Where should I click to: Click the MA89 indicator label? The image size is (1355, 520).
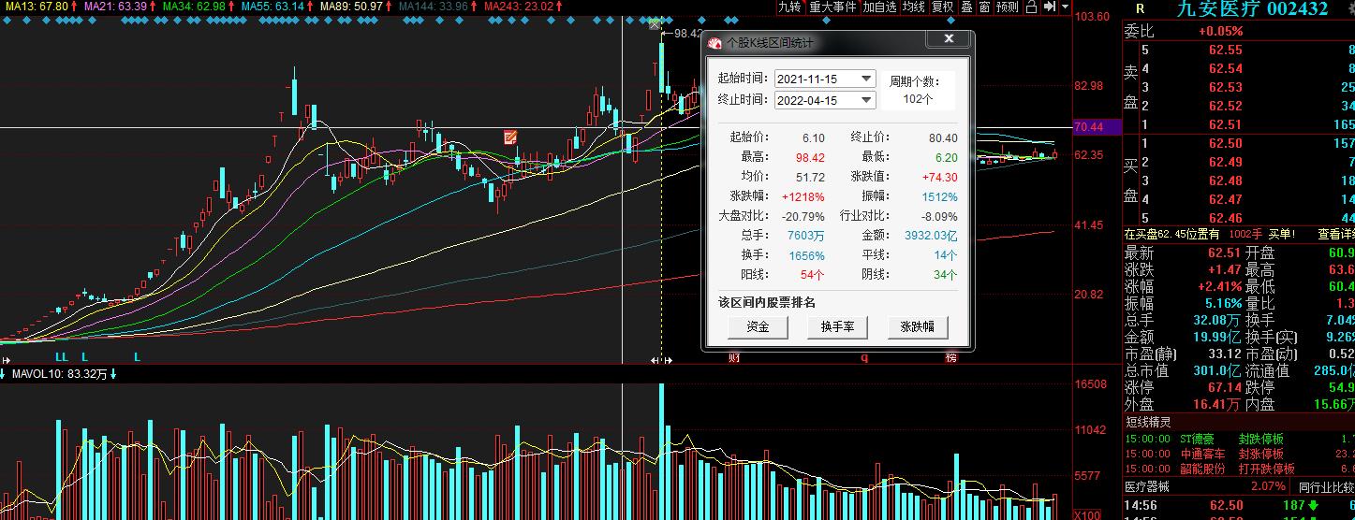click(x=352, y=7)
